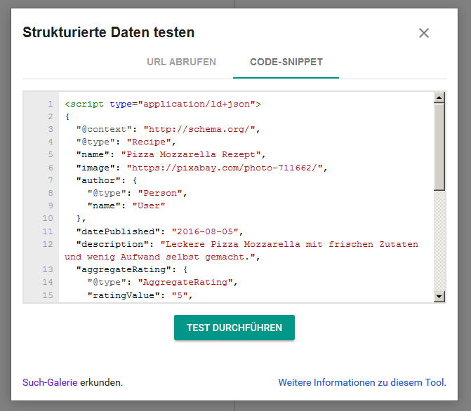Screen dimensions: 471x411
Task: Click the pixabay image URL string
Action: 227,168
